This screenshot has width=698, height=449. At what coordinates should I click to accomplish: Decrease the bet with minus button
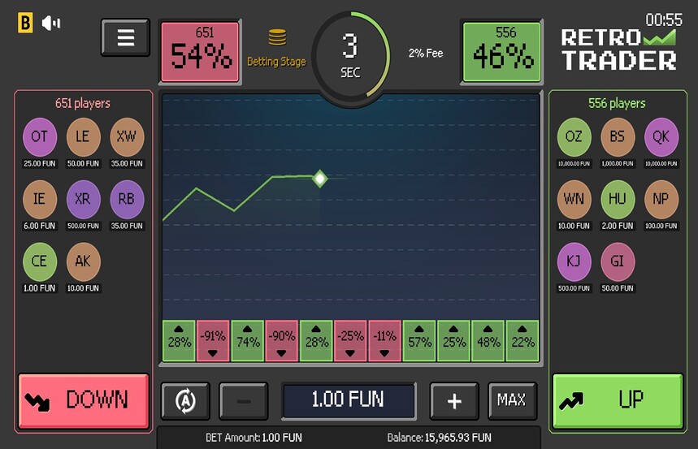(x=244, y=400)
